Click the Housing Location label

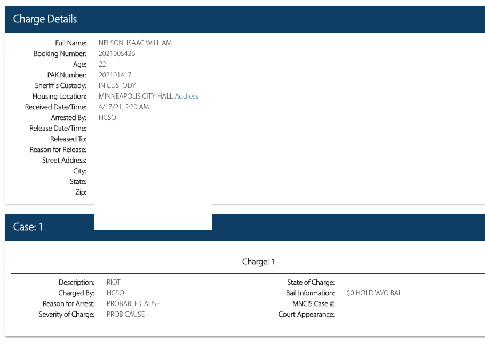59,97
